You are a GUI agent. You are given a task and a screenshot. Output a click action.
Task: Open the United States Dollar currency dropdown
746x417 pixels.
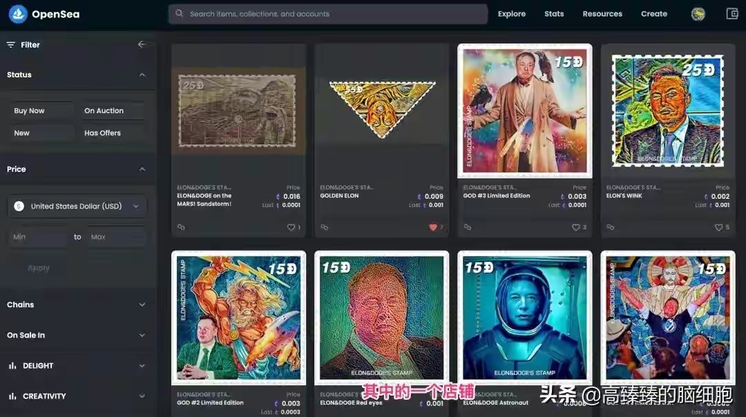77,206
